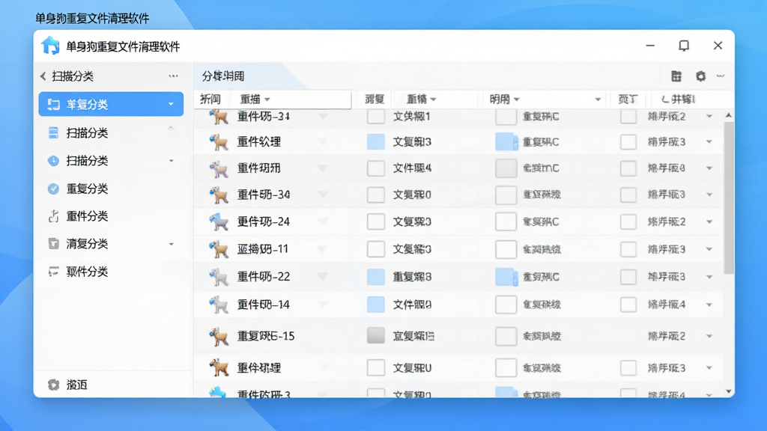Click the gray dog icon in row 重件砺-22
The height and width of the screenshot is (431, 767).
coord(219,277)
